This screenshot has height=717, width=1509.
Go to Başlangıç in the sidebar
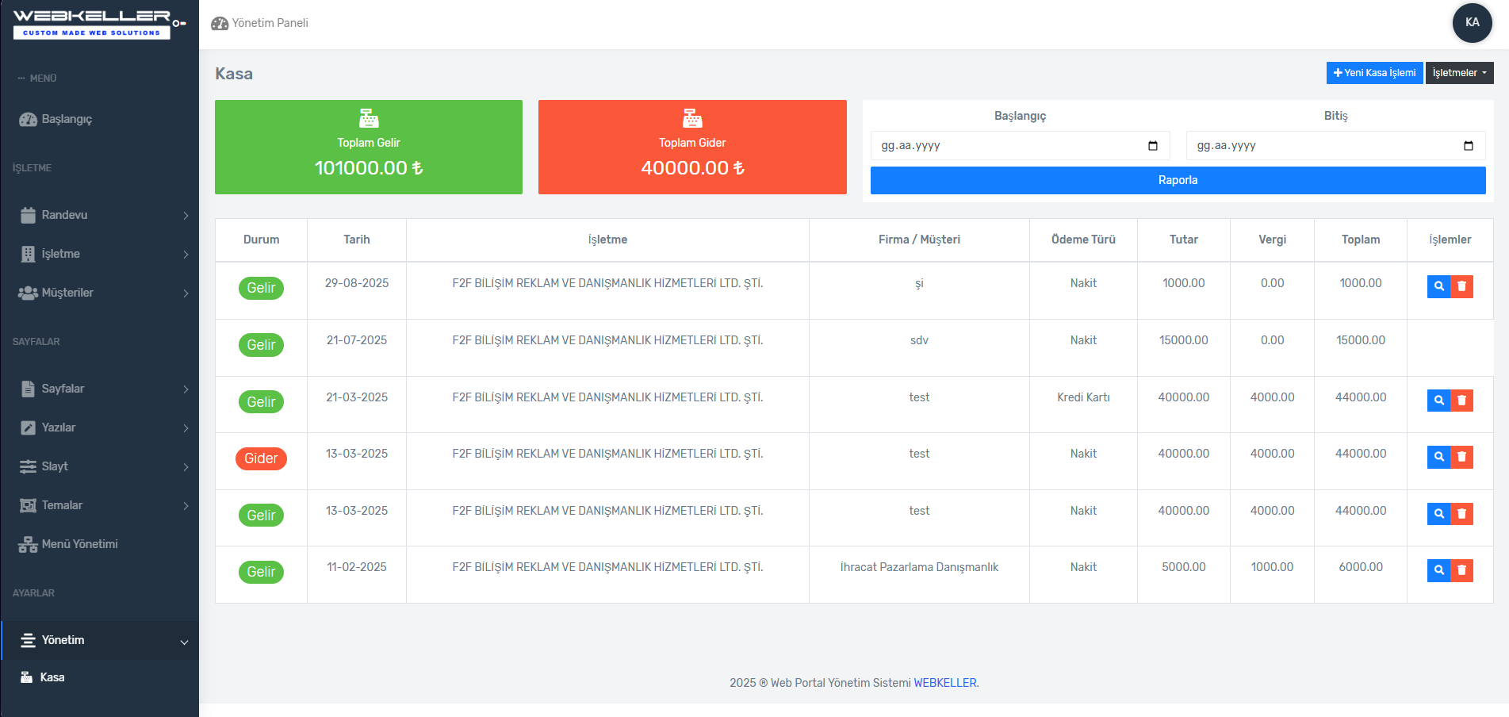[x=67, y=119]
